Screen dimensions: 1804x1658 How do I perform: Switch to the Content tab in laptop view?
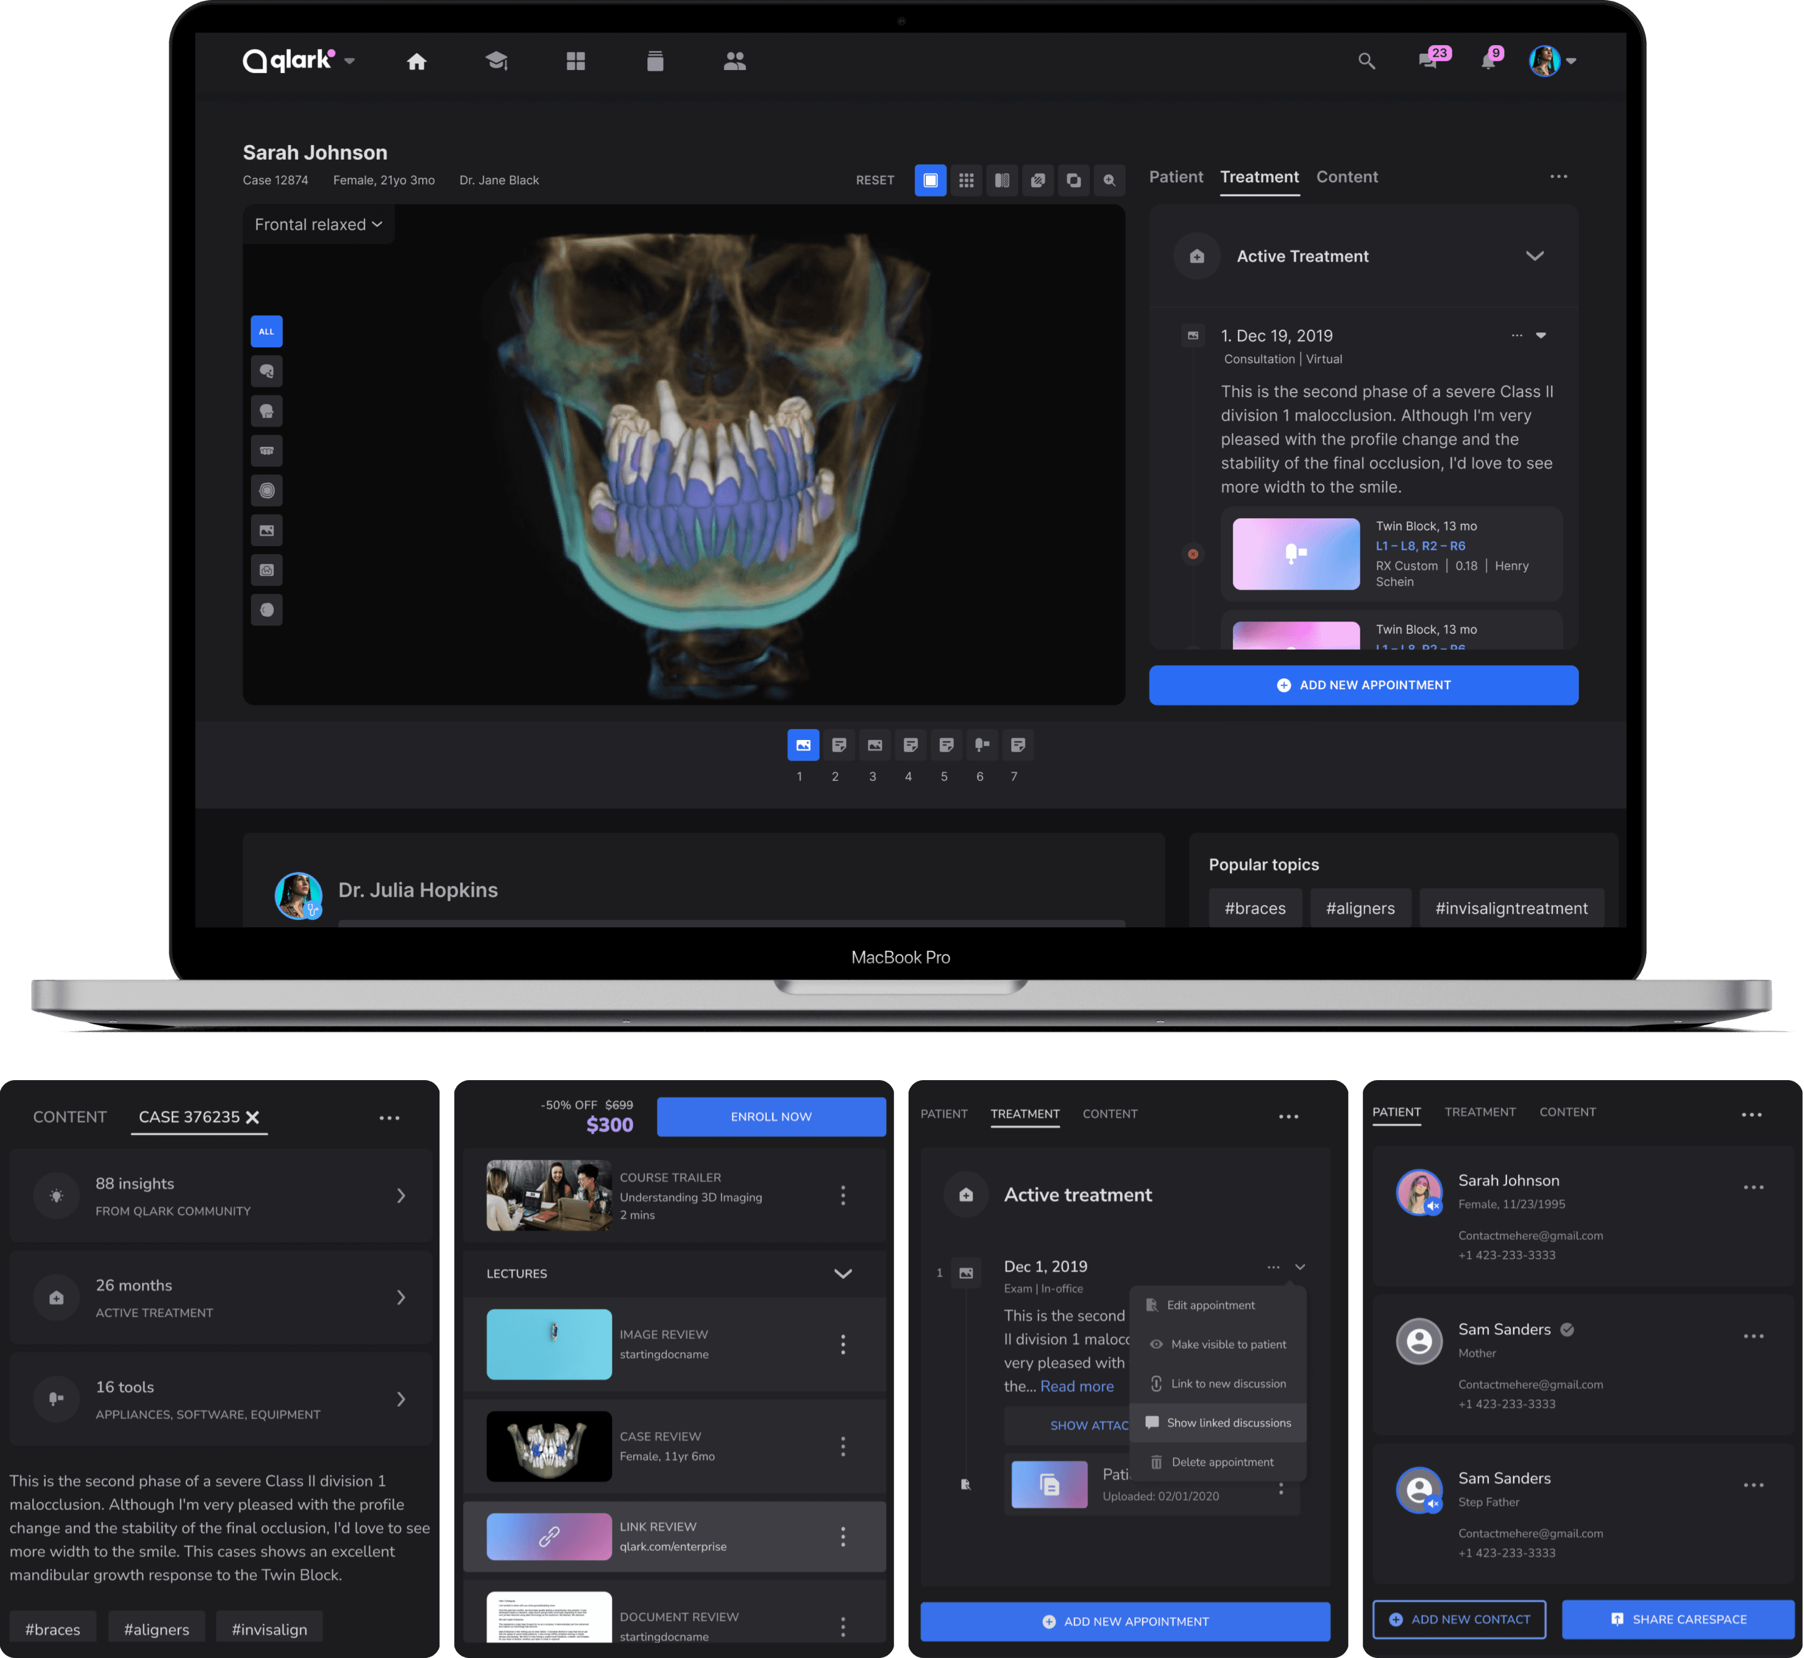[x=1346, y=177]
